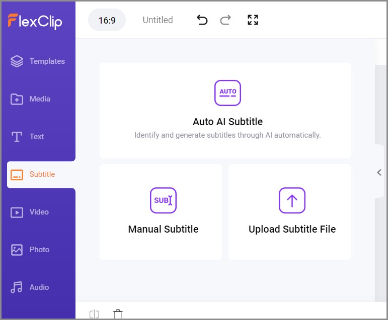
Task: Redo the last undone action
Action: tap(225, 20)
